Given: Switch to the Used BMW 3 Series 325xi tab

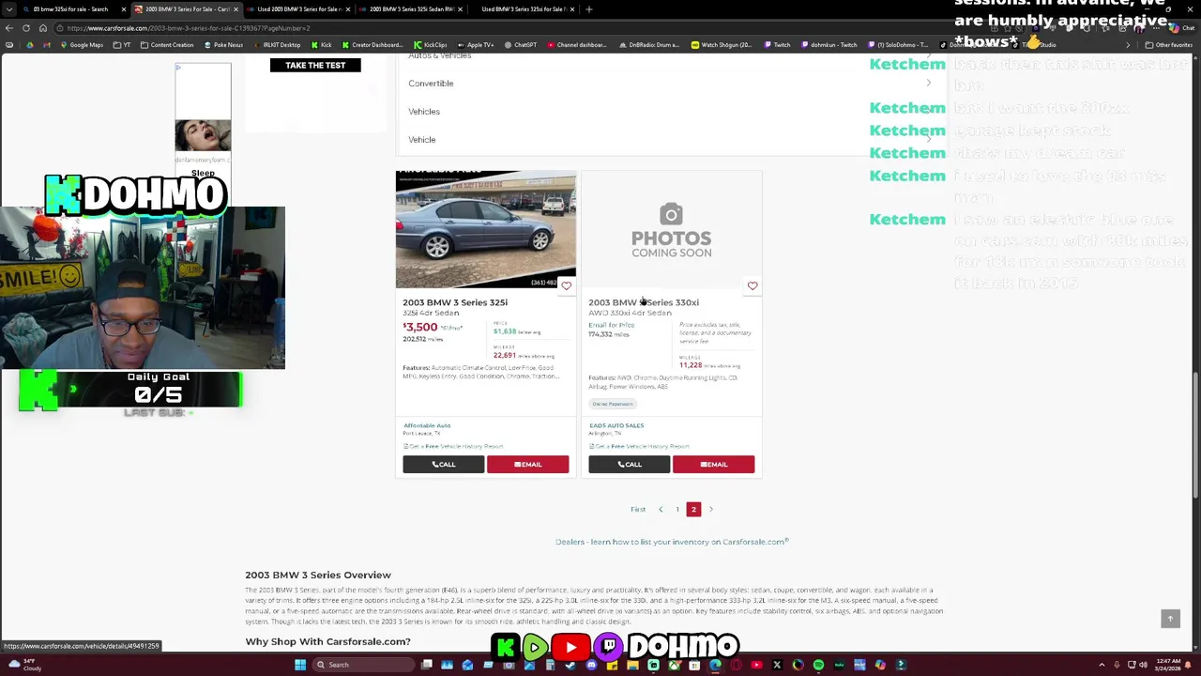Looking at the screenshot, I should 522,9.
